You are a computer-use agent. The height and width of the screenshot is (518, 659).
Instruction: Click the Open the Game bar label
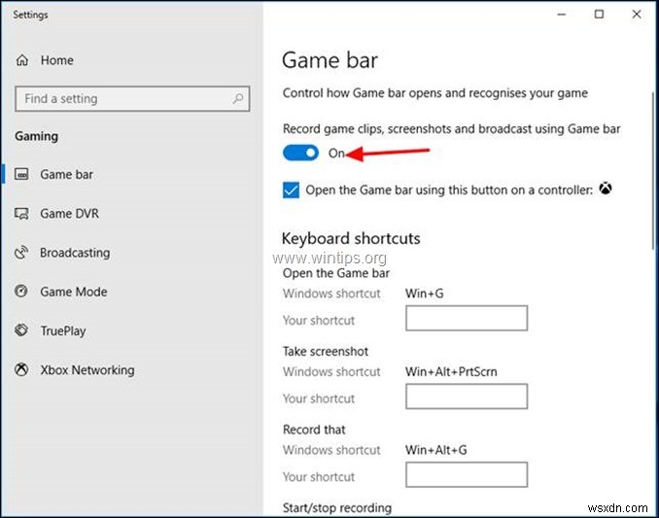[335, 273]
